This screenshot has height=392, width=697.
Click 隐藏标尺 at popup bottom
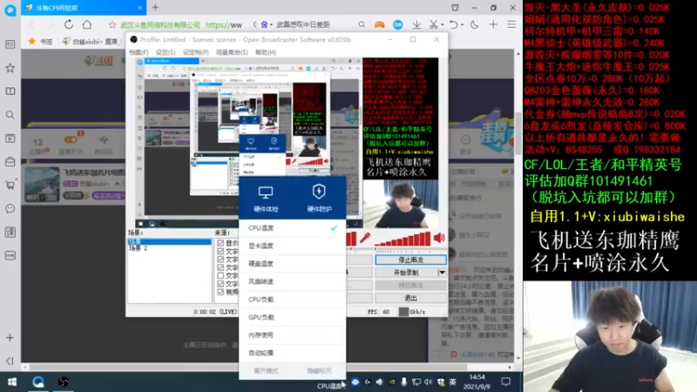click(319, 371)
